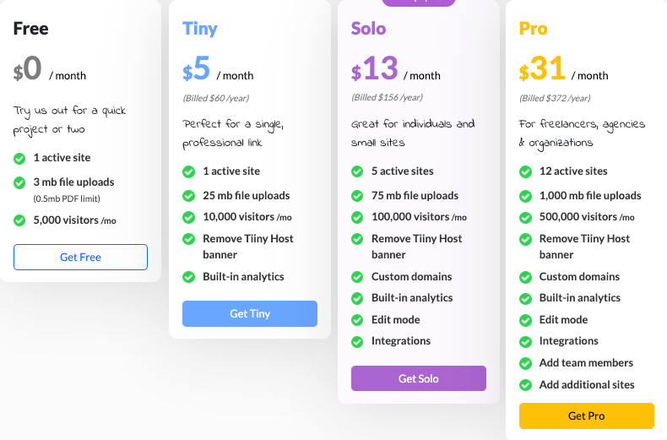
Task: Click checkmark beside 12 active sites
Action: tap(525, 172)
